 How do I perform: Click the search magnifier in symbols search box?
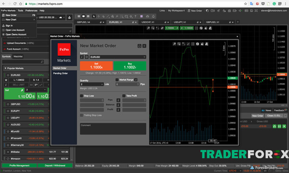[x=42, y=62]
